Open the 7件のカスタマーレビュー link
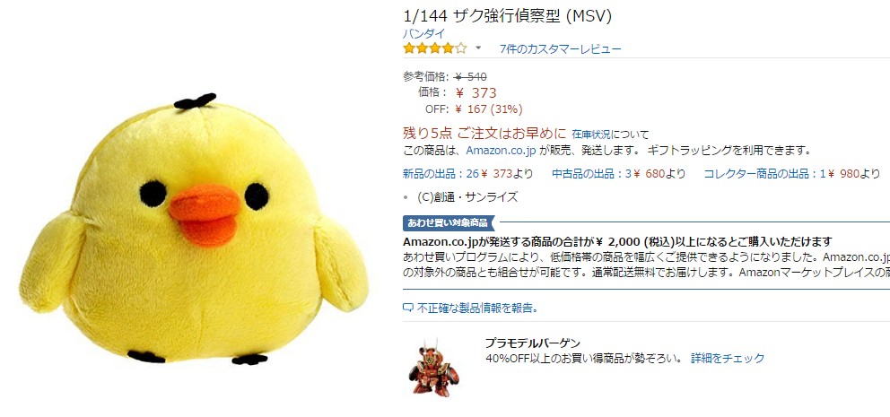This screenshot has width=890, height=417. click(x=560, y=48)
